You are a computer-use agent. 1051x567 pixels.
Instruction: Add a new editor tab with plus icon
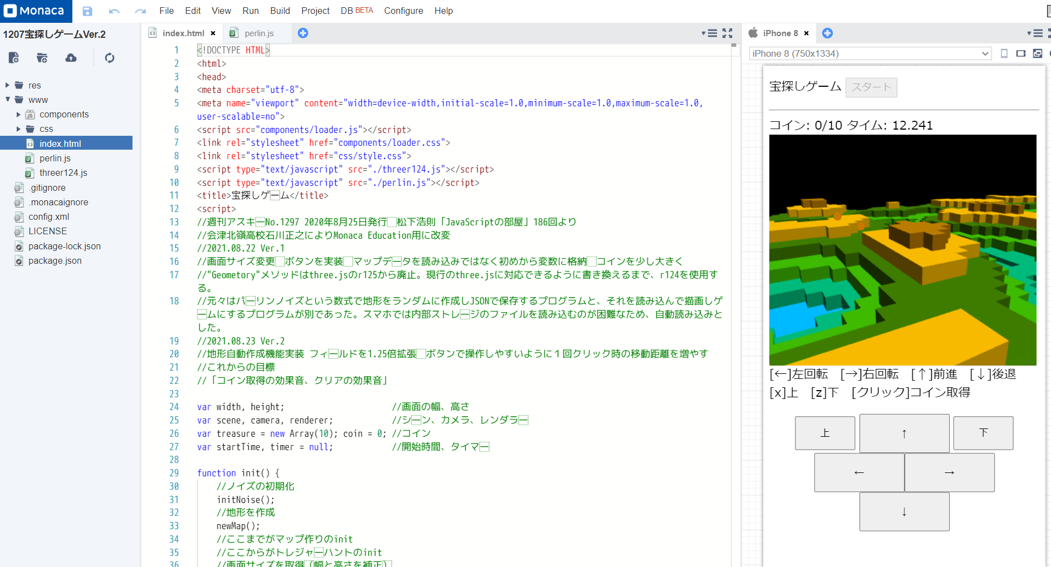303,33
